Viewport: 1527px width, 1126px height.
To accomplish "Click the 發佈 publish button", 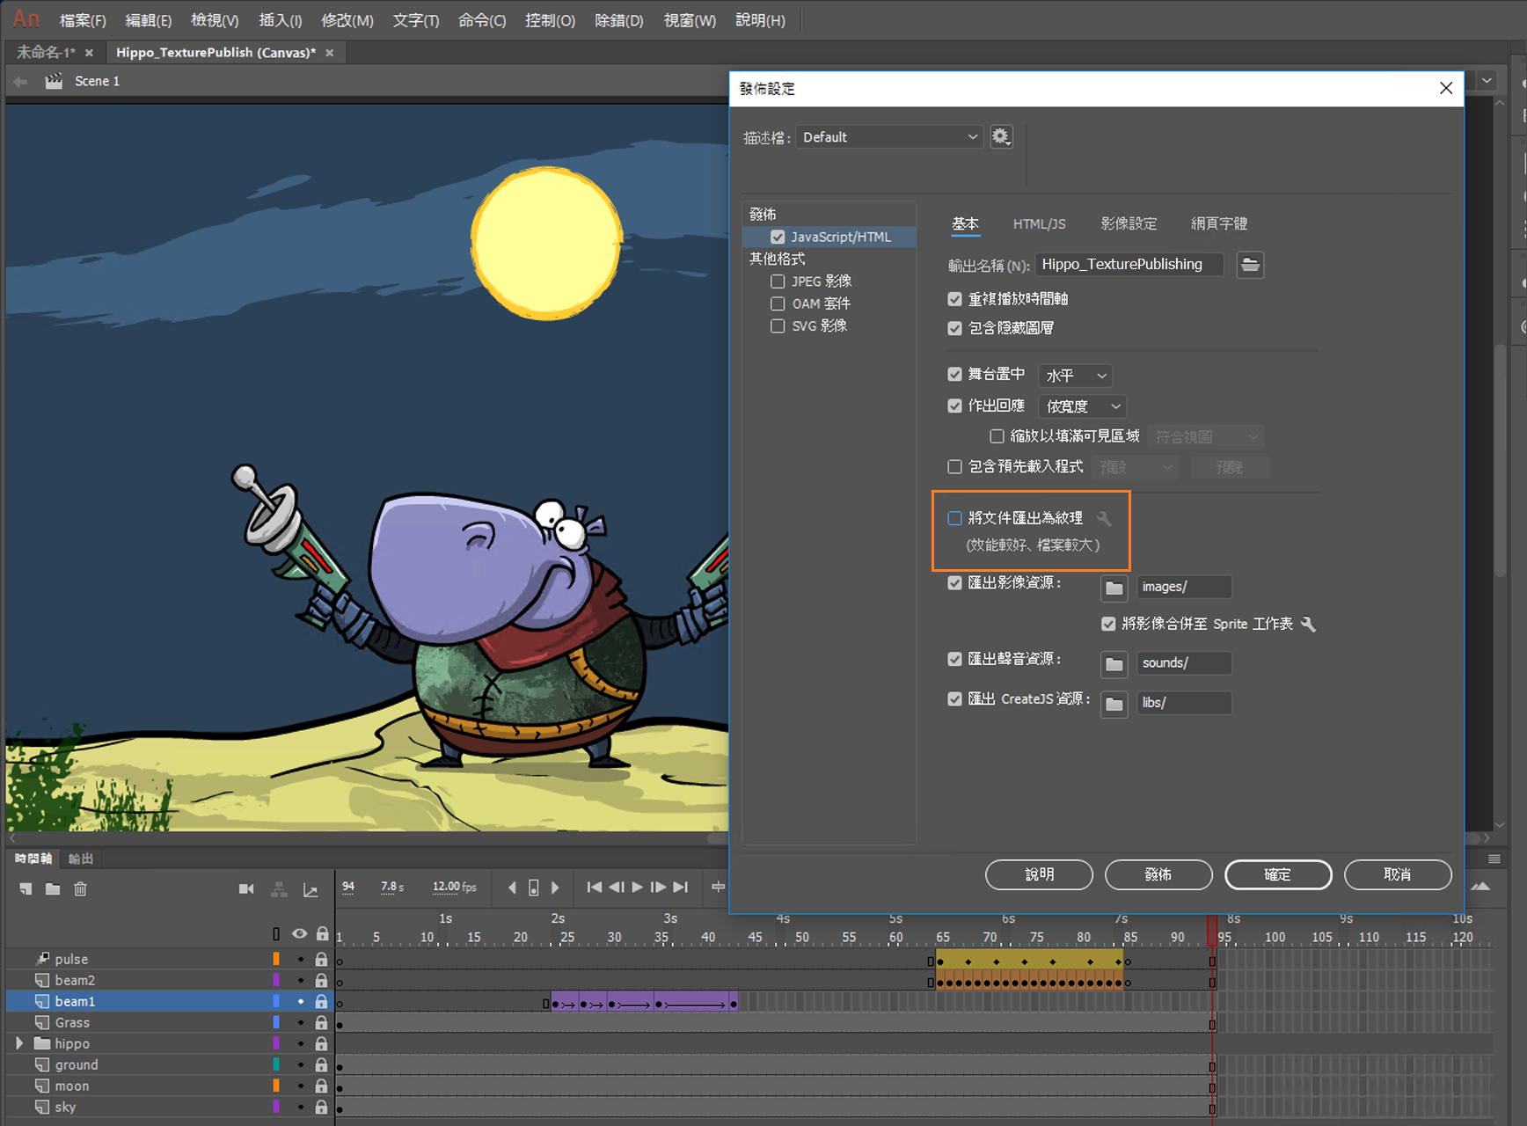I will pos(1158,874).
